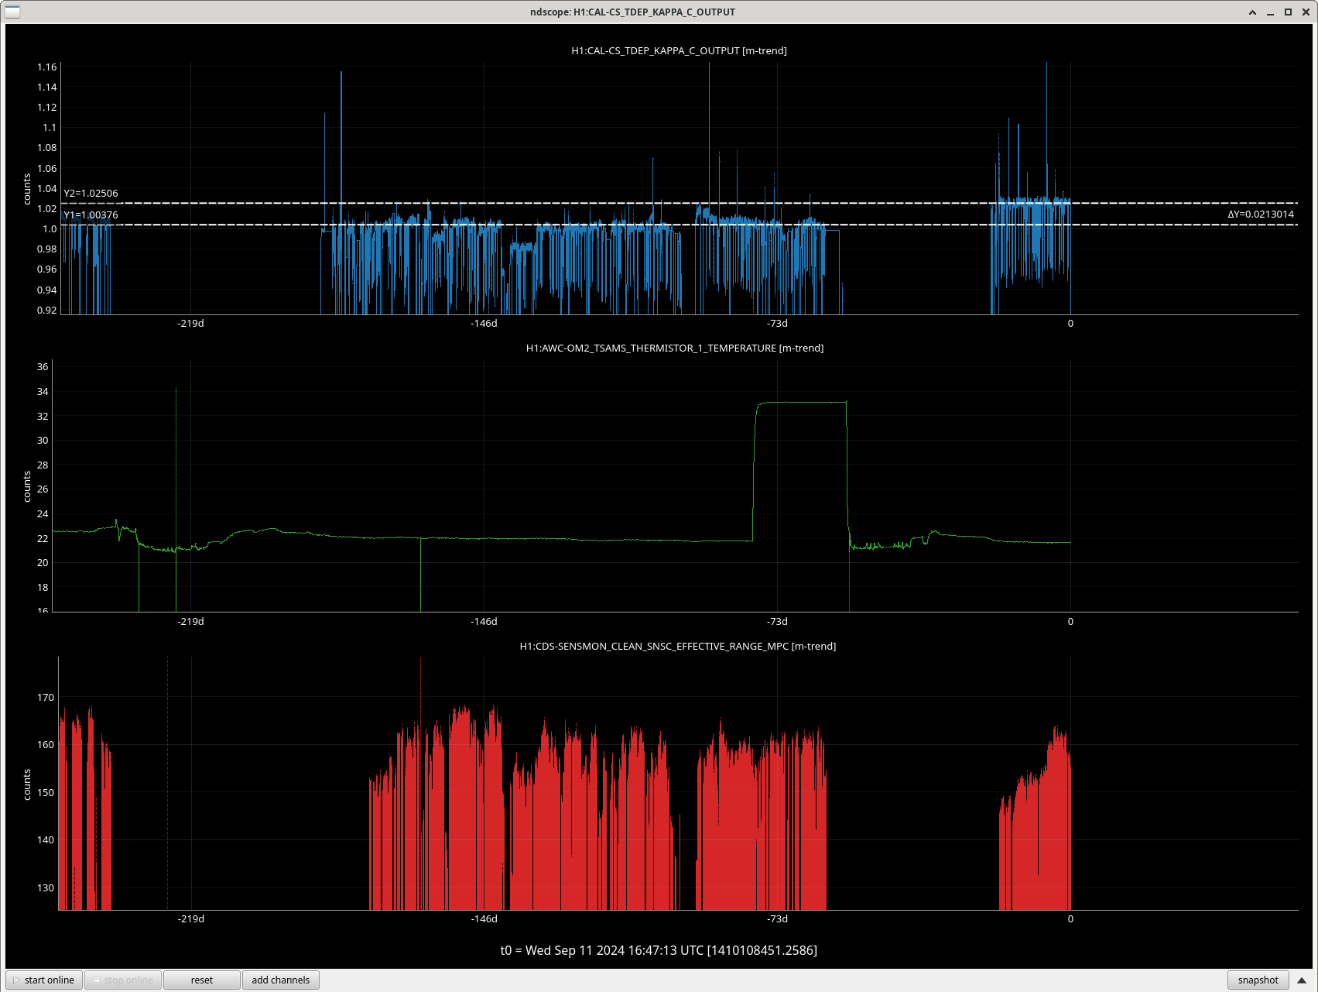The image size is (1318, 992).
Task: Click the ΔY=0.0213014 cursor readout
Action: (x=1261, y=215)
